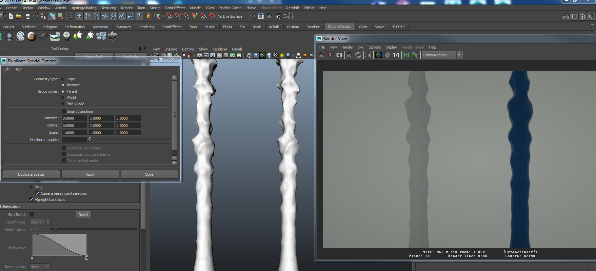Click the Translate X input field
Viewport: 596px width, 271px height.
(x=74, y=118)
